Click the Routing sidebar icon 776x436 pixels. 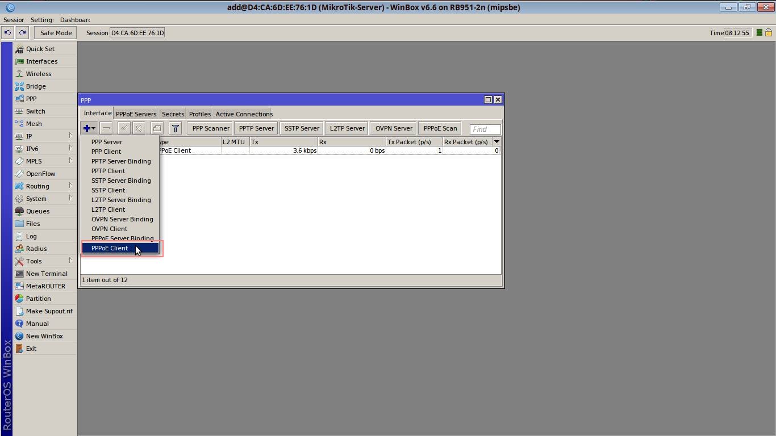19,186
